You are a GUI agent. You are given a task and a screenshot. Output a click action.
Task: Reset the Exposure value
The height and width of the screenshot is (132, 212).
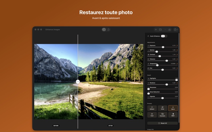177,45
